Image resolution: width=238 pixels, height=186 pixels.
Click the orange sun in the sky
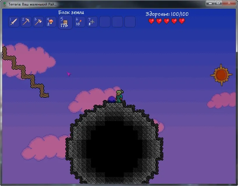(x=221, y=75)
